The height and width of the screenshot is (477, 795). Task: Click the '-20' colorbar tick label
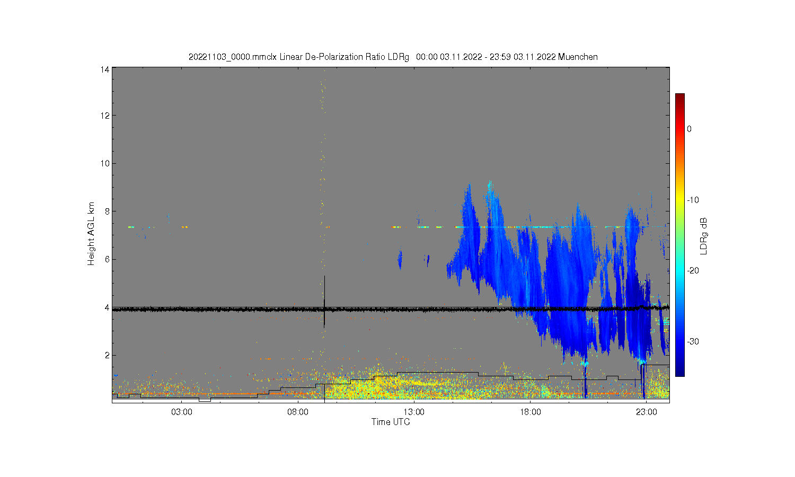(x=693, y=270)
